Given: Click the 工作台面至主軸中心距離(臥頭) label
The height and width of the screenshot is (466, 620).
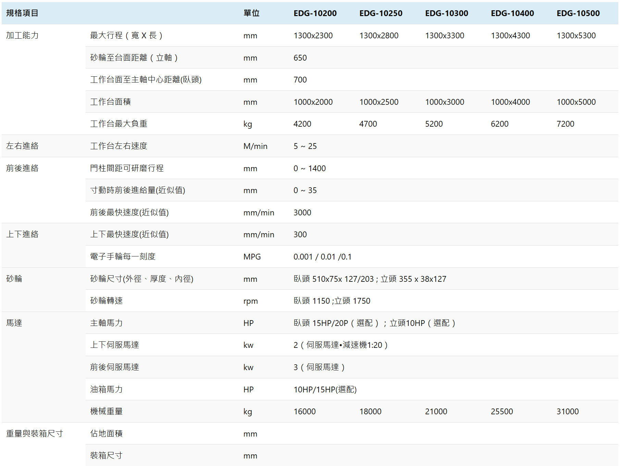Looking at the screenshot, I should coord(146,79).
